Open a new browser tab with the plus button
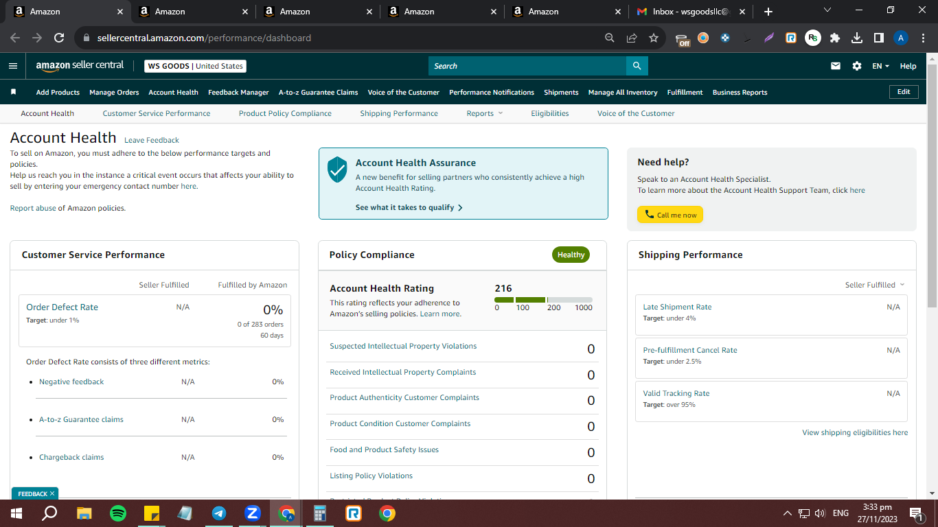 coord(768,12)
